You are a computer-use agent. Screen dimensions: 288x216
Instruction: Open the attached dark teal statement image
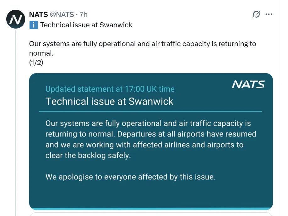[x=151, y=141]
